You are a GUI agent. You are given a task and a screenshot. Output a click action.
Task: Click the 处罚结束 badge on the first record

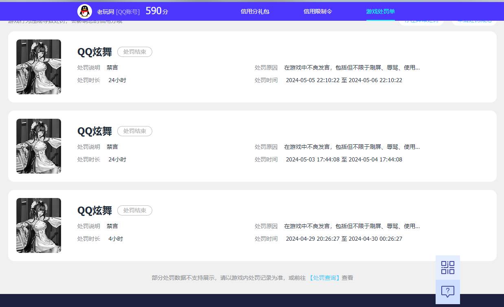pyautogui.click(x=135, y=52)
